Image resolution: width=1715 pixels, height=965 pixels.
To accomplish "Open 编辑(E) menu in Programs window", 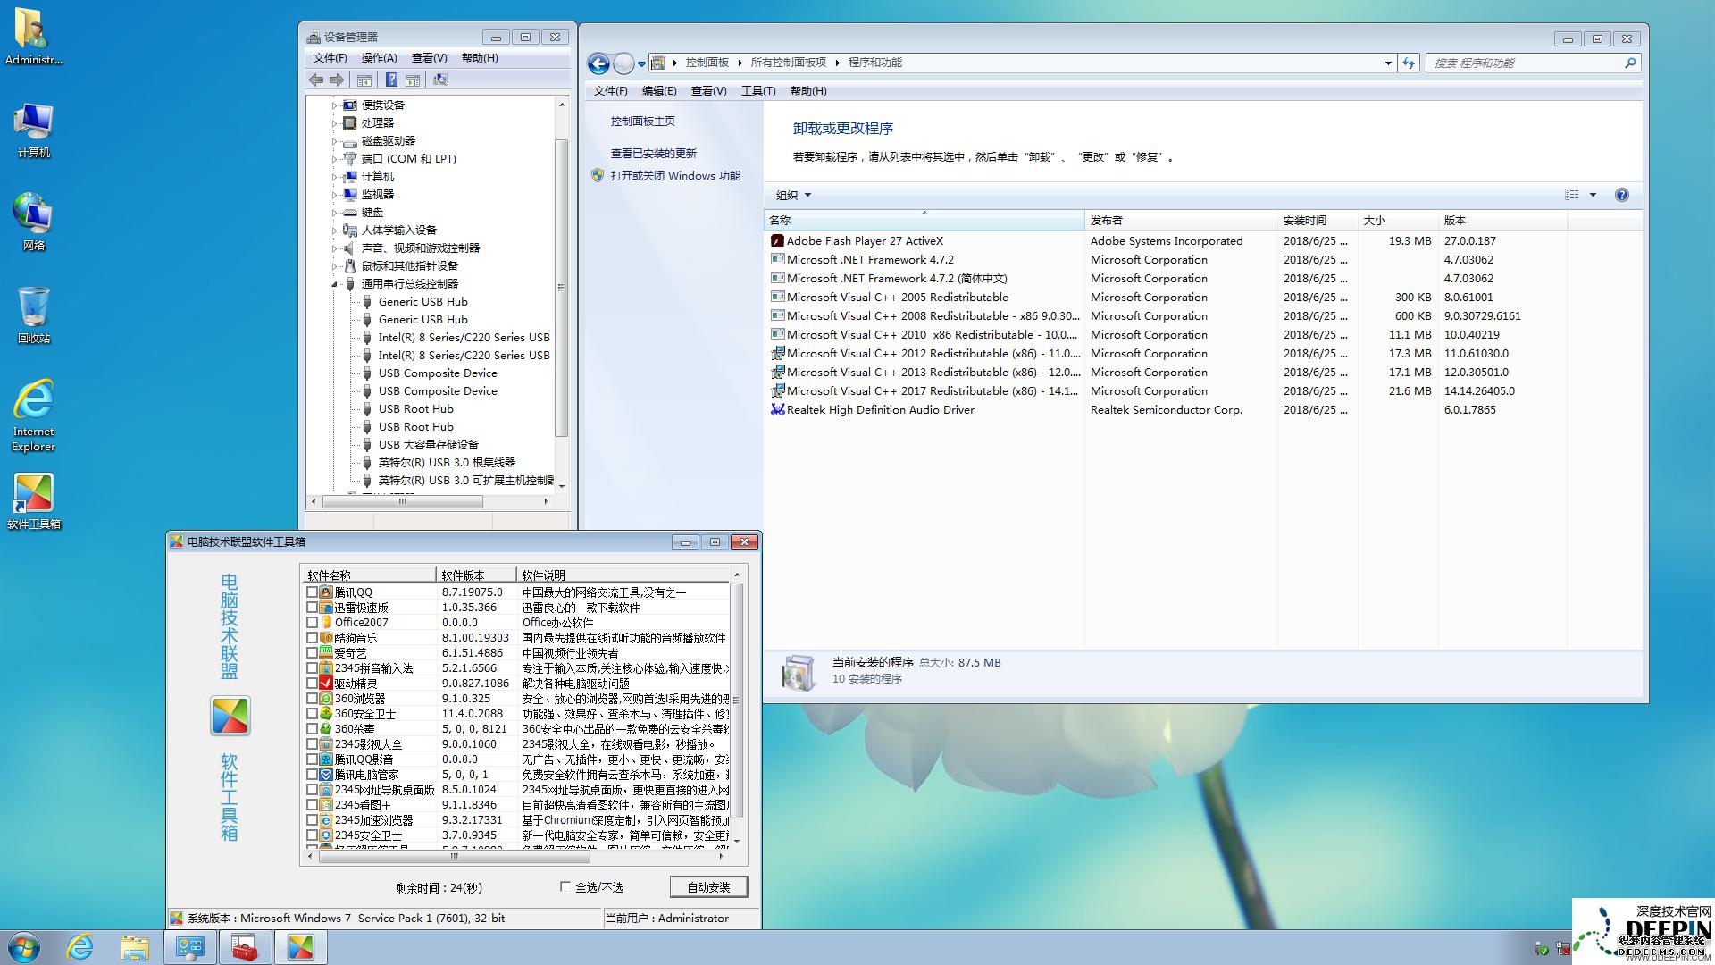I will pyautogui.click(x=659, y=91).
